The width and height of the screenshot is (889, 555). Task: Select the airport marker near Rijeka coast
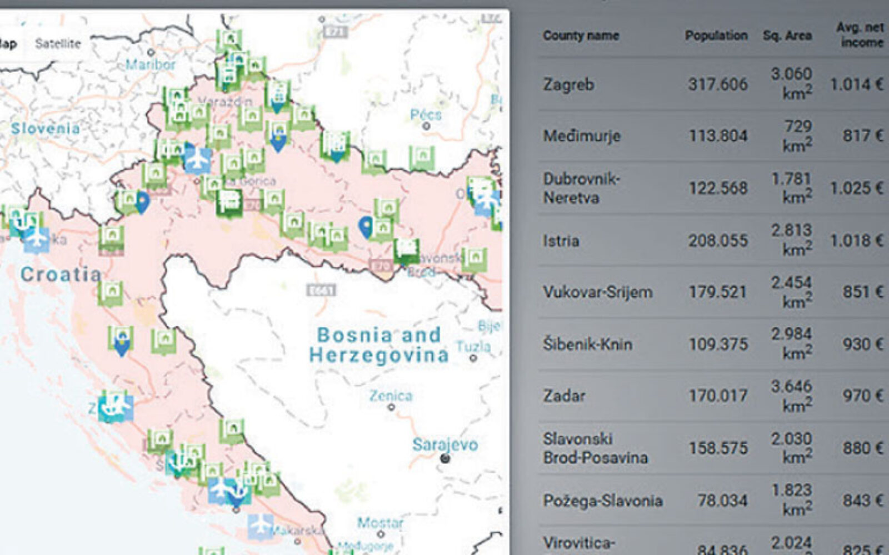click(x=36, y=239)
